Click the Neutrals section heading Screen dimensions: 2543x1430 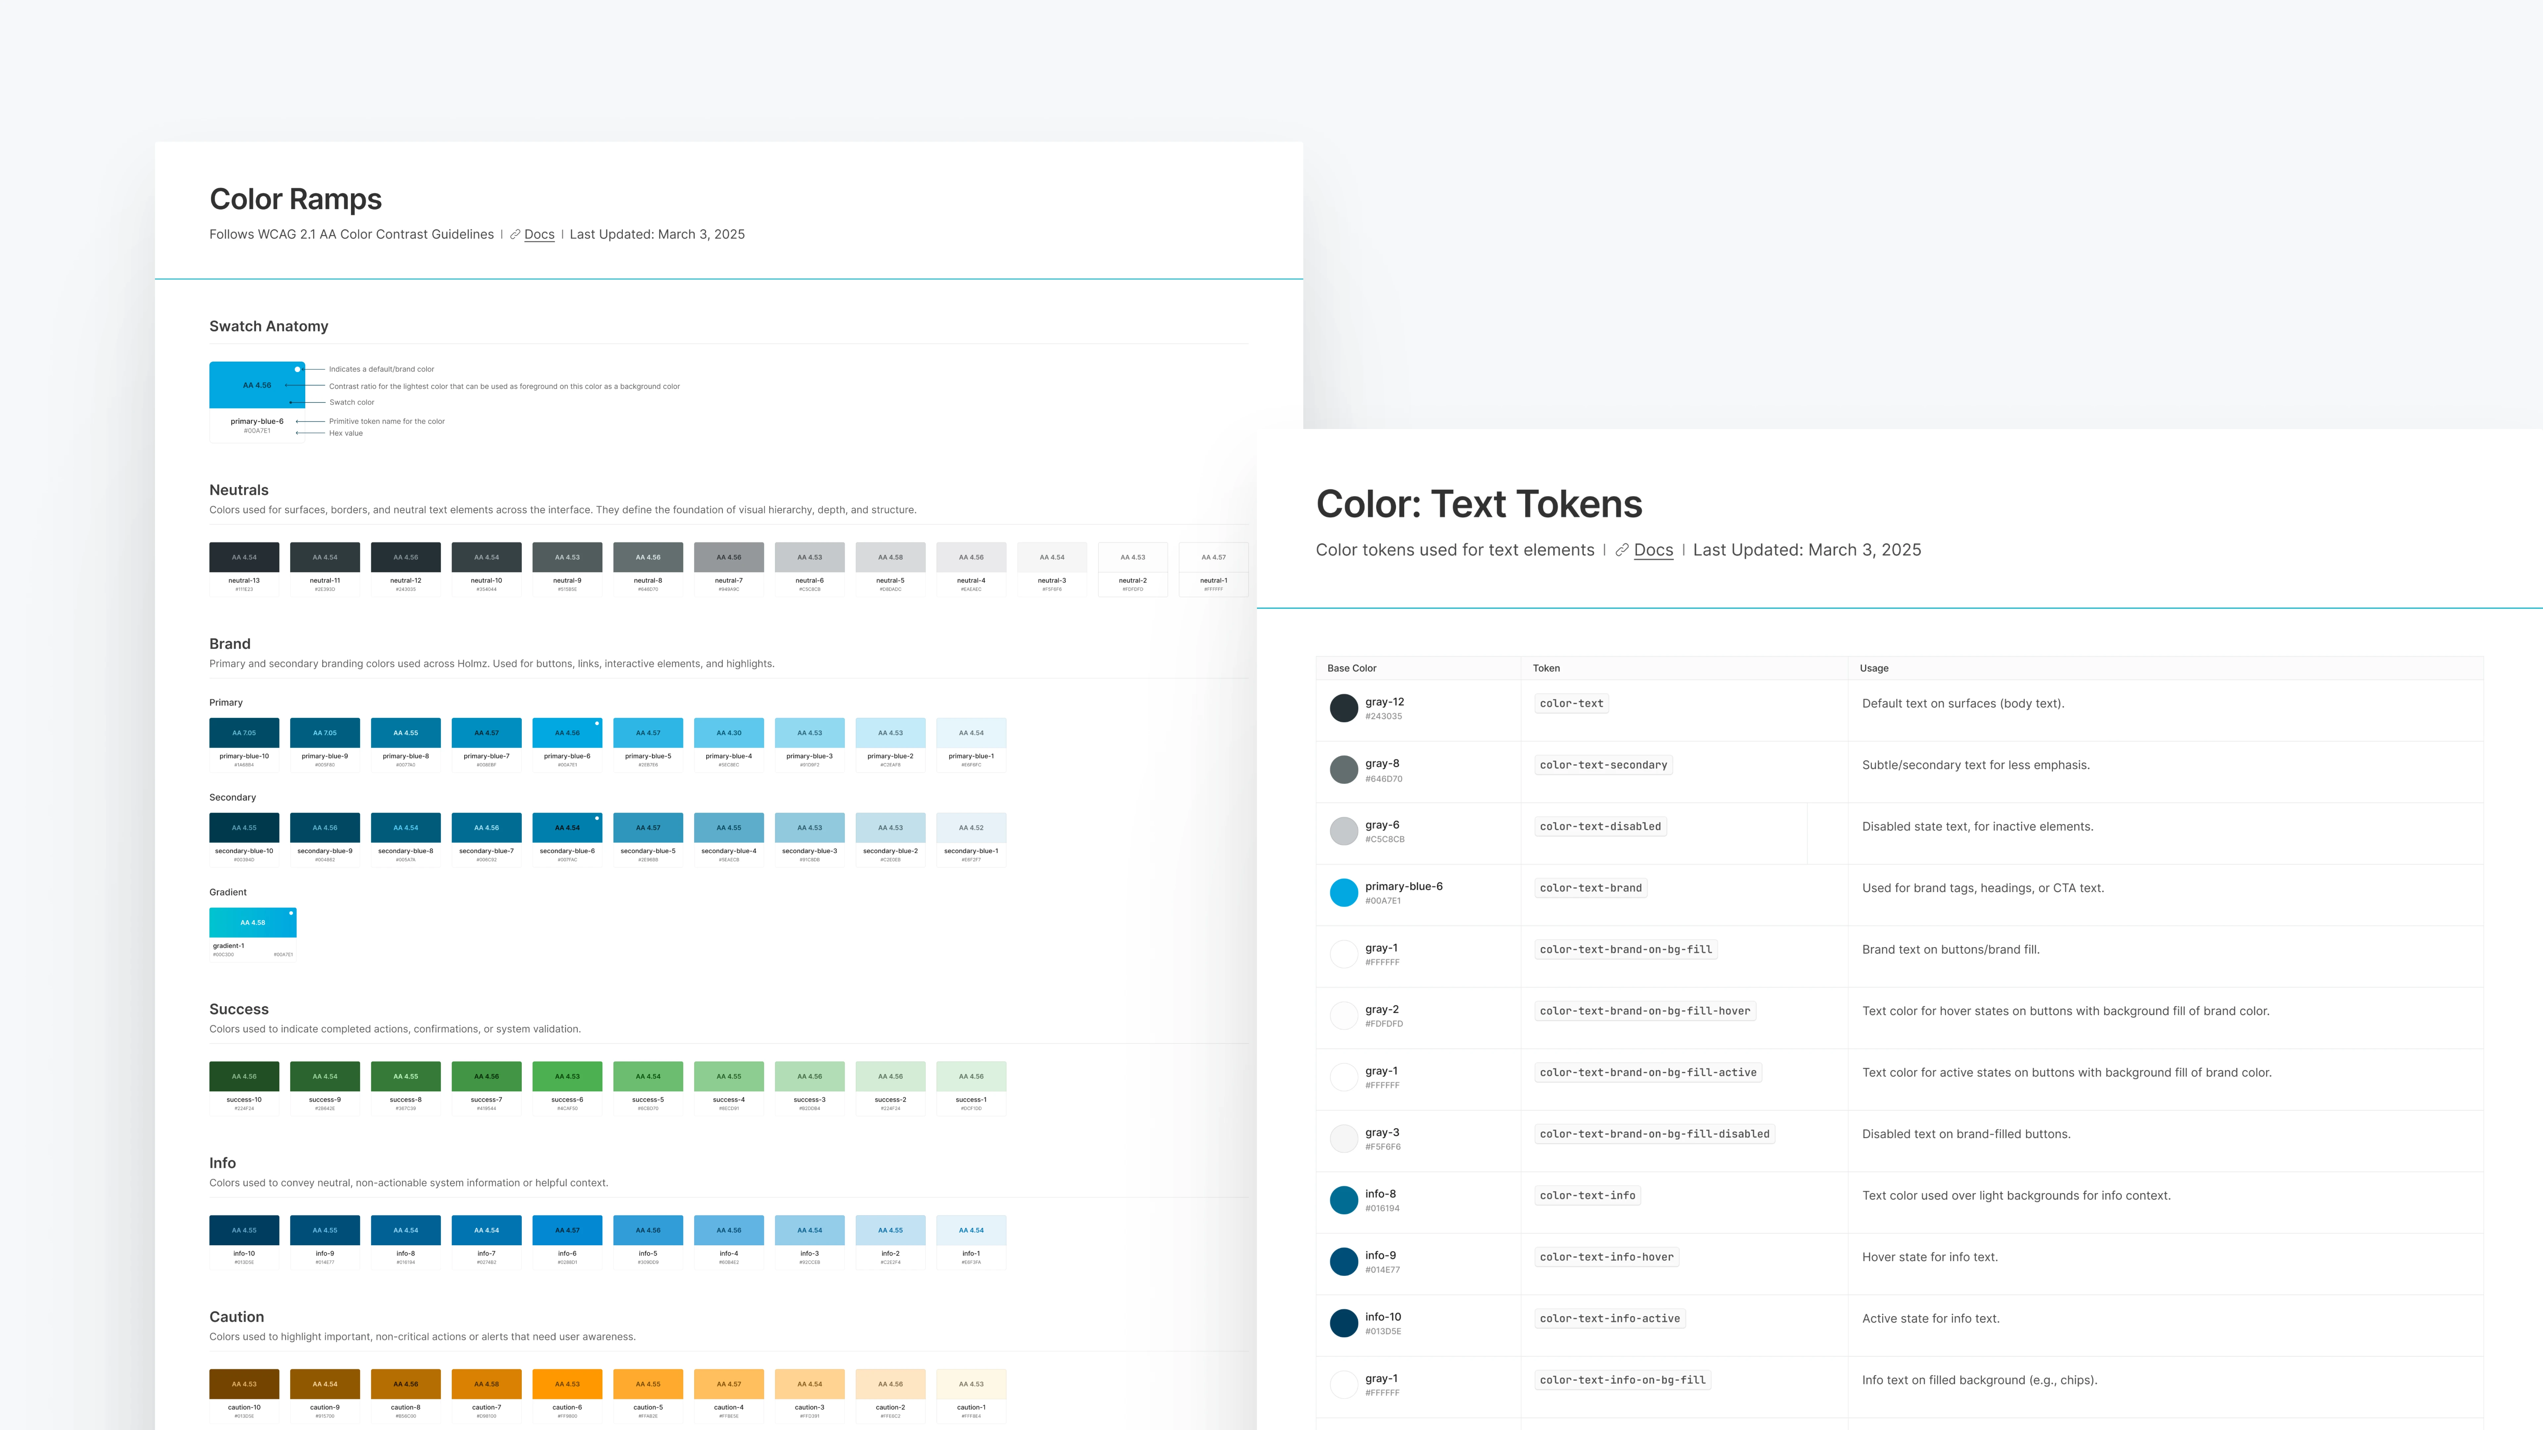(x=239, y=491)
